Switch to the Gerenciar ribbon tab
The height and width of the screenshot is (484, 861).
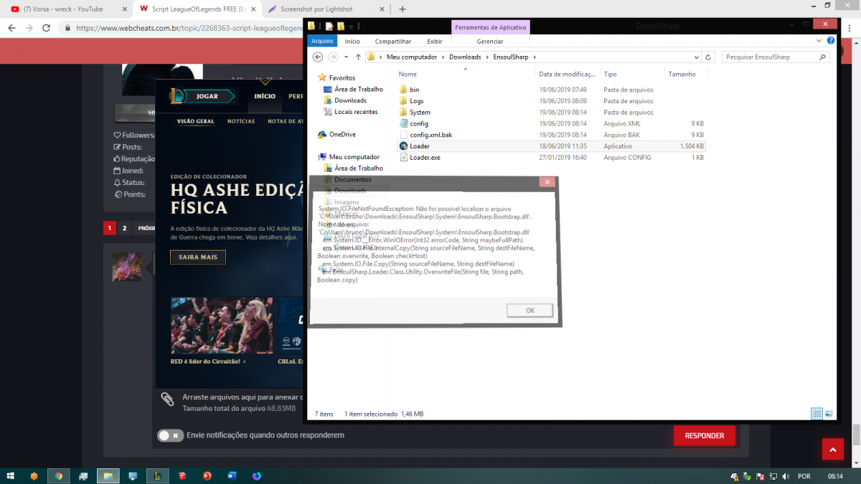(490, 42)
